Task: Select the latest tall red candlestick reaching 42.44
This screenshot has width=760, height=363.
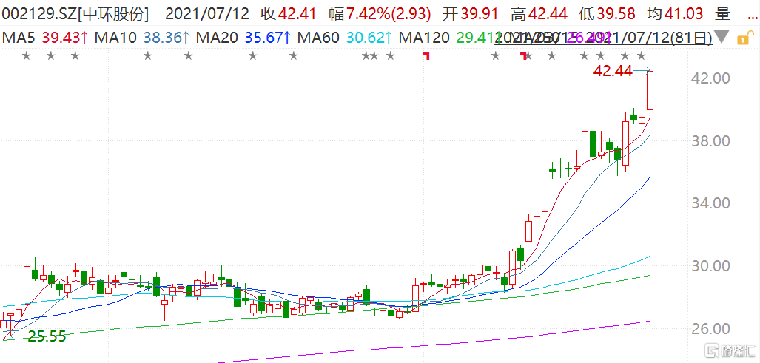Action: pyautogui.click(x=650, y=91)
